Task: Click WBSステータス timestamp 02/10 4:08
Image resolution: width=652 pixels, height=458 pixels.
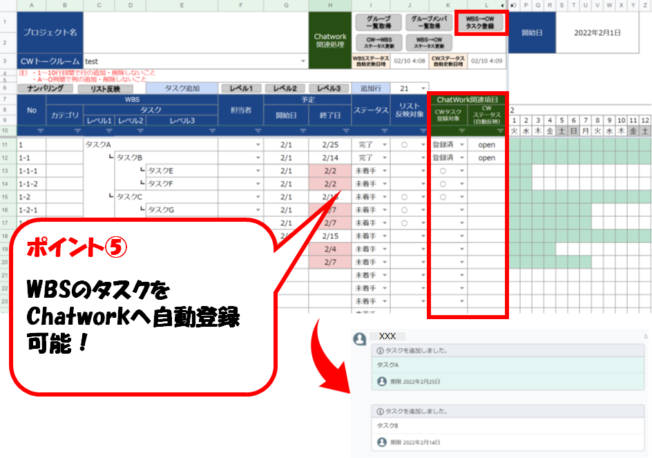Action: [x=410, y=61]
